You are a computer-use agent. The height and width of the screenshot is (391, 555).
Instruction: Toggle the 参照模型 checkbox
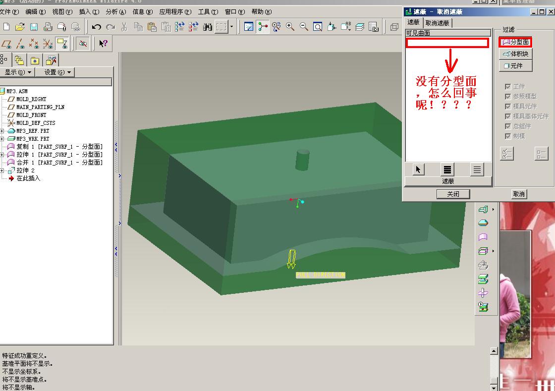click(508, 97)
